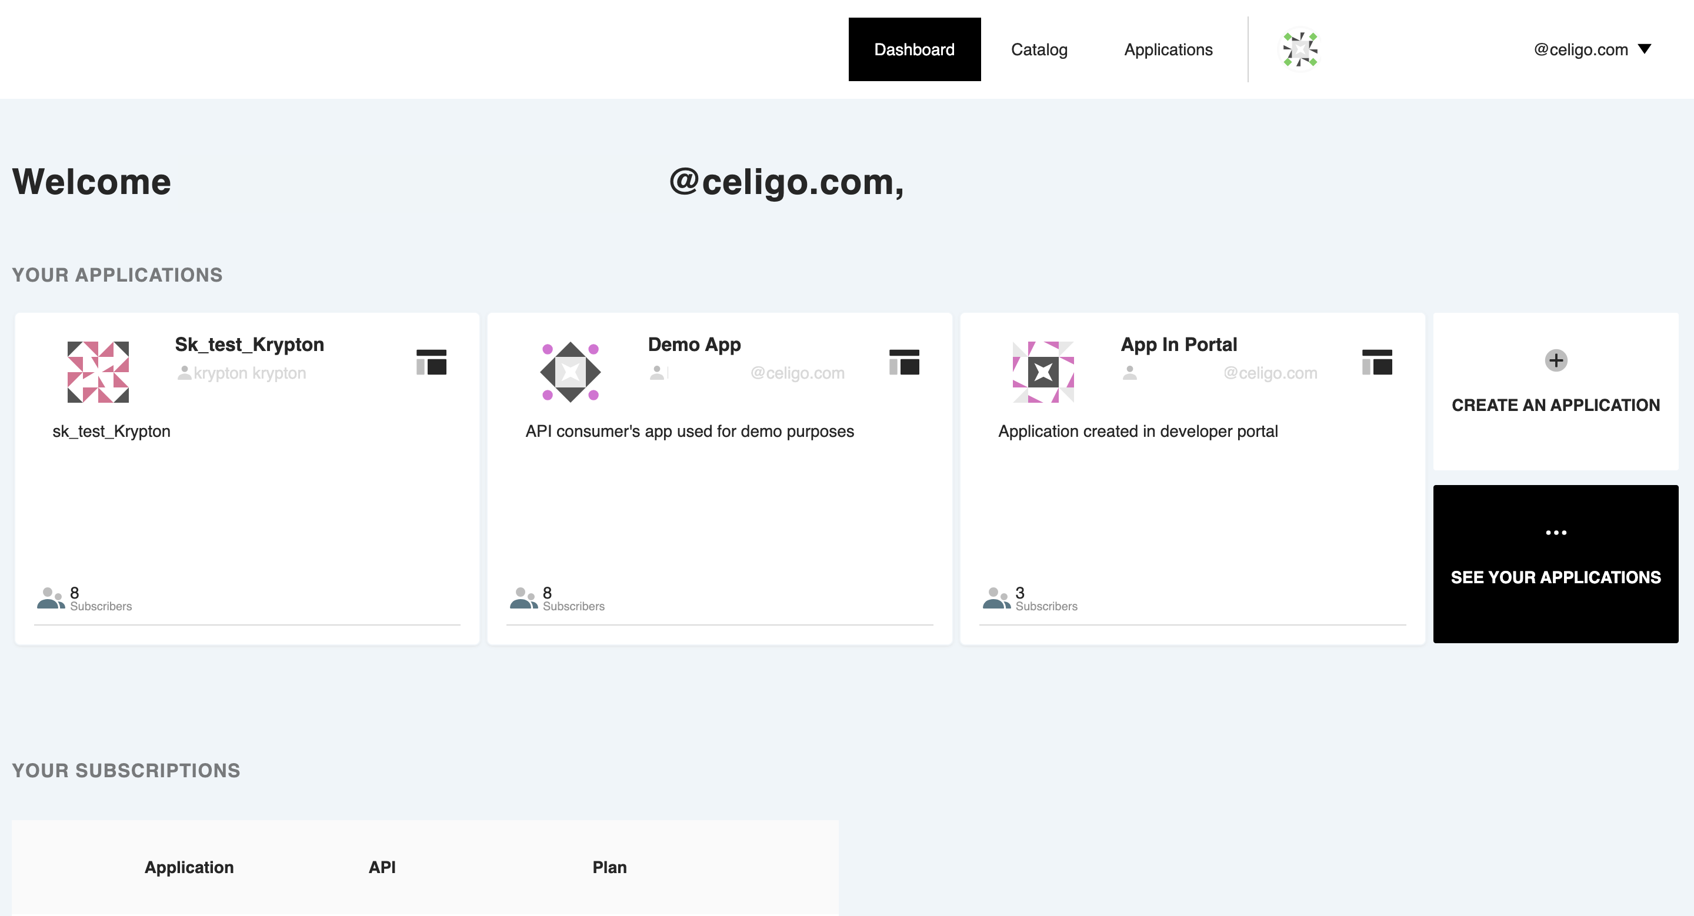1694x916 pixels.
Task: Open layout view icon on App In Portal card
Action: [x=1378, y=362]
